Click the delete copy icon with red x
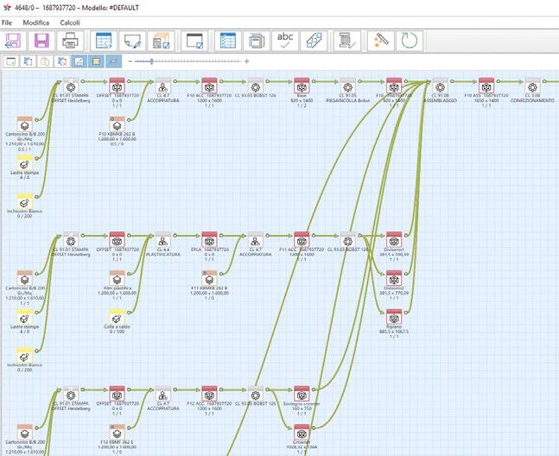 [x=62, y=61]
